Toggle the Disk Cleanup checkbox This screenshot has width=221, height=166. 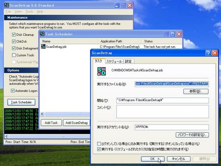click(x=14, y=35)
